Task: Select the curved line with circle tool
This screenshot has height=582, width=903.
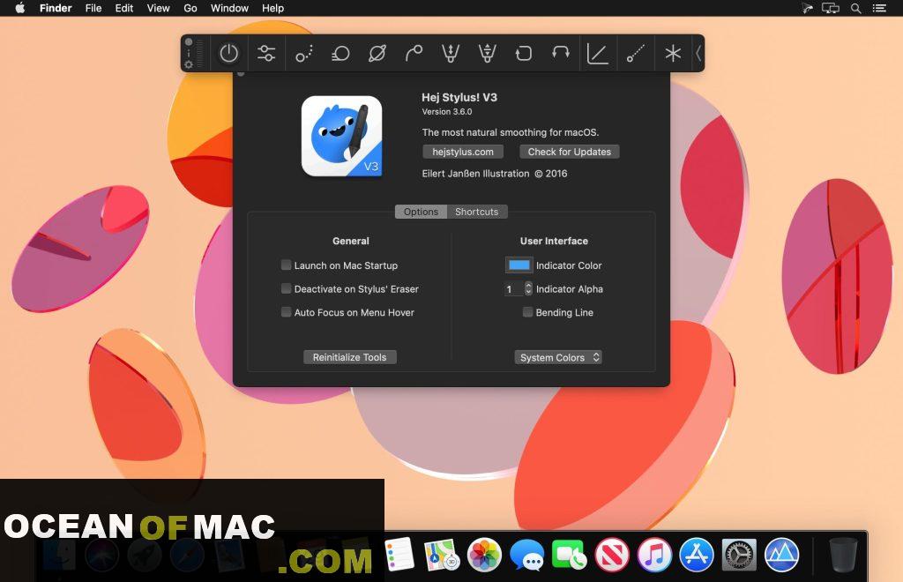Action: [414, 54]
